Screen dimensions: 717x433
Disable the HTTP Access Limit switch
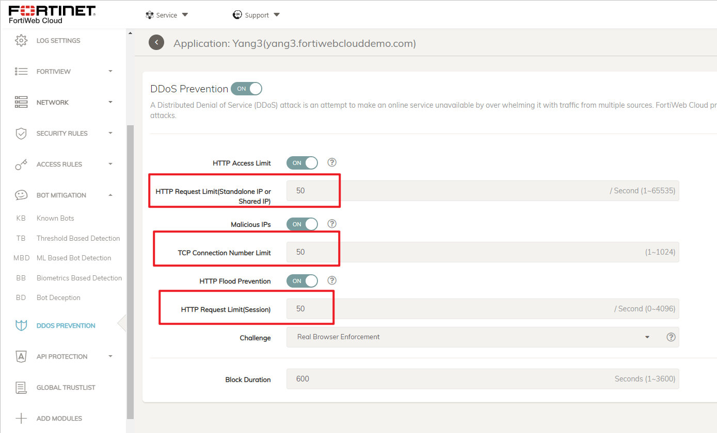coord(302,162)
